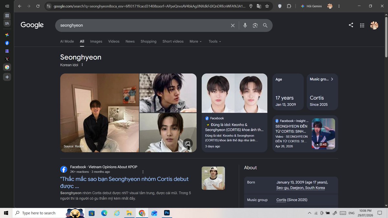
Task: Switch to the Google Photos sidebar tab
Action: click(7, 35)
